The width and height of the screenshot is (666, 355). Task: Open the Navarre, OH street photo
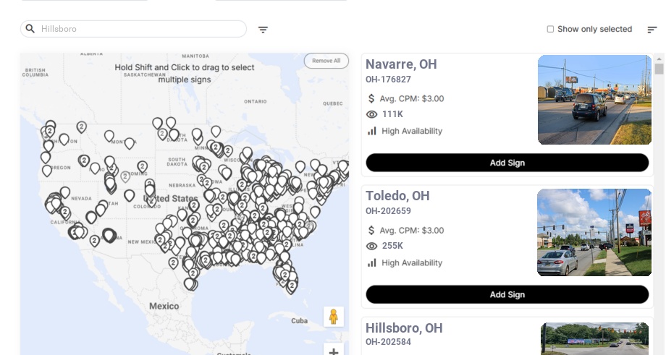(594, 100)
